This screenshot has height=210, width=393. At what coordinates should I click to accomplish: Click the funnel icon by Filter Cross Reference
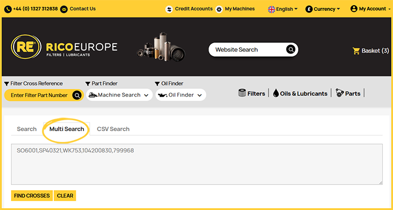coord(7,84)
